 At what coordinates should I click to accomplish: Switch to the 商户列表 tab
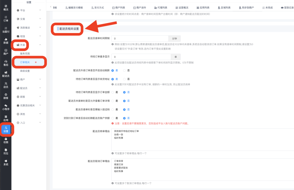[x=119, y=7]
